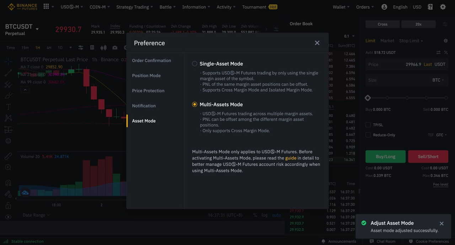Image resolution: width=455 pixels, height=245 pixels.
Task: Open the Cross margin mode button
Action: click(382, 24)
